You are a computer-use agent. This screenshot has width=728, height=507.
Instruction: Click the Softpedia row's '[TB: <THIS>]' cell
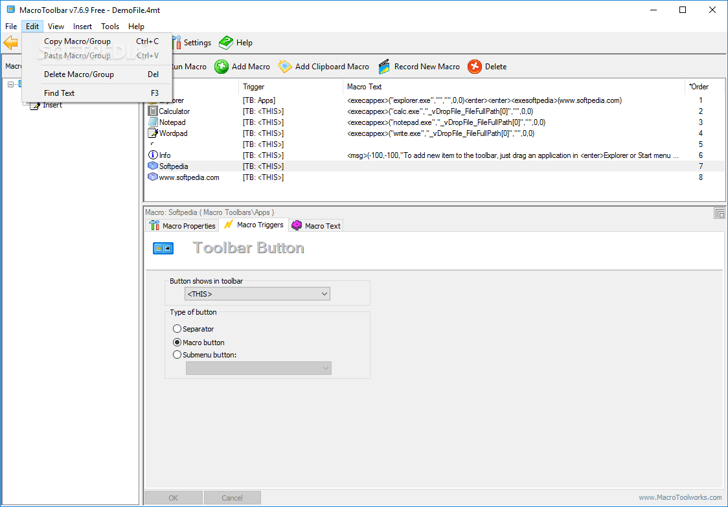pyautogui.click(x=263, y=166)
